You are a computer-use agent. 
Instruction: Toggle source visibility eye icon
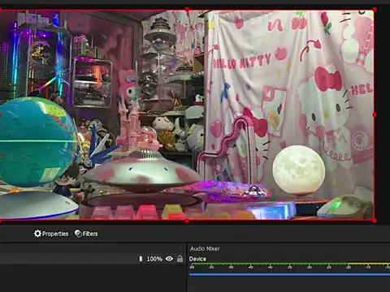coord(169,259)
